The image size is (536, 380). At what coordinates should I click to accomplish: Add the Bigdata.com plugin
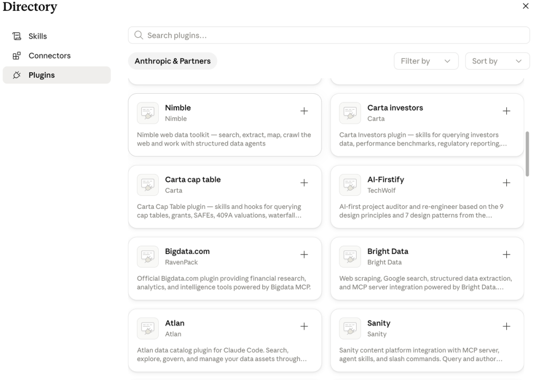coord(304,254)
